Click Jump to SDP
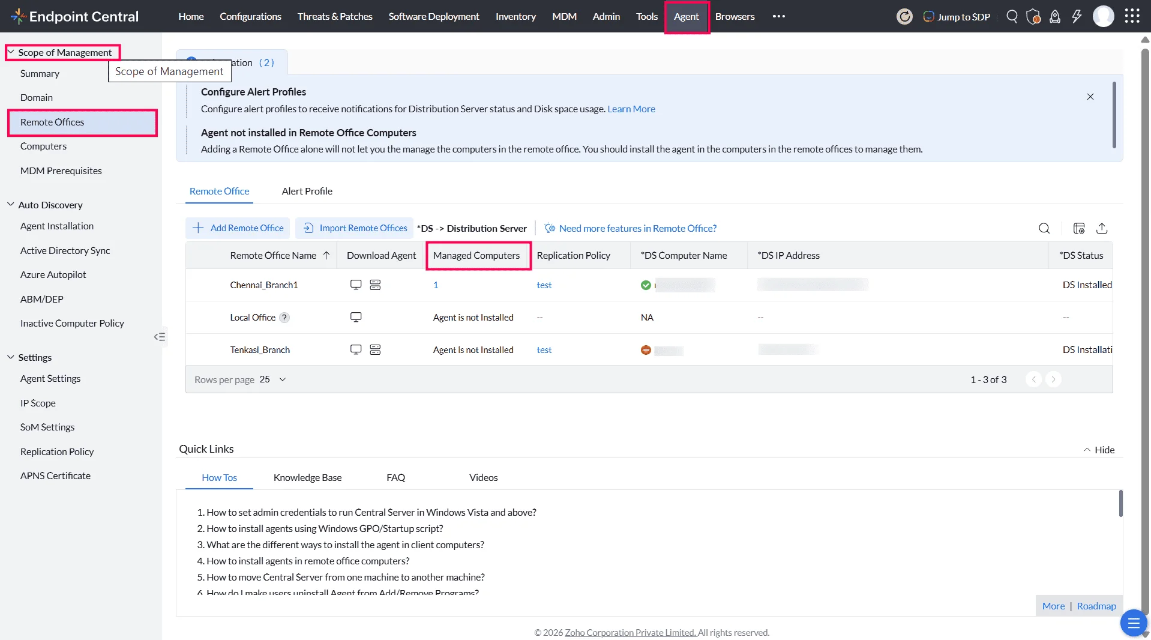 [957, 16]
